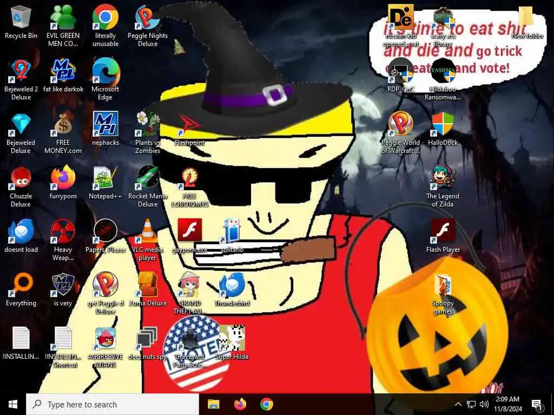The width and height of the screenshot is (554, 415).
Task: Open the !INSTALLIN... text file
Action: pos(21,338)
